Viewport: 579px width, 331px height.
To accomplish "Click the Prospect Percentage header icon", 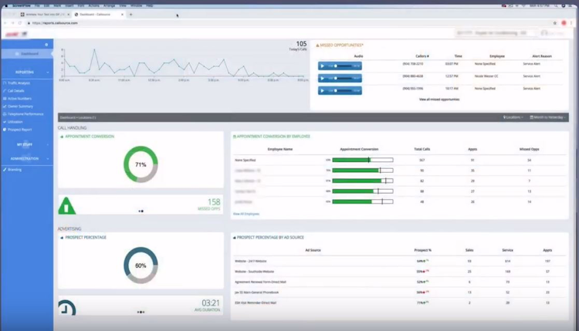I will 62,238.
